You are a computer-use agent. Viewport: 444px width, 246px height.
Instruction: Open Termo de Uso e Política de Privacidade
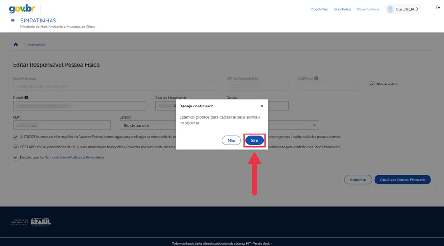[74, 157]
